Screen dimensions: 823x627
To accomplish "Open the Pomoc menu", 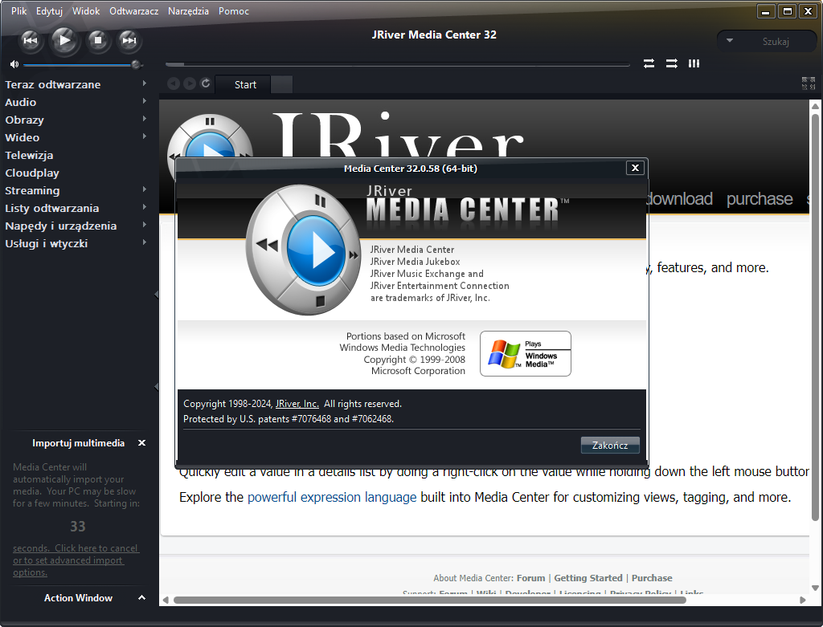I will pos(234,11).
